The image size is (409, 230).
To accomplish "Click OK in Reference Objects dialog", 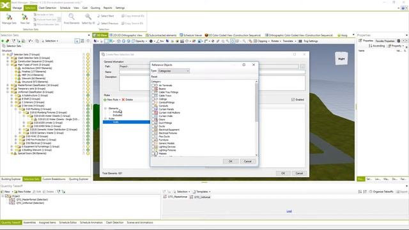I will (x=230, y=162).
